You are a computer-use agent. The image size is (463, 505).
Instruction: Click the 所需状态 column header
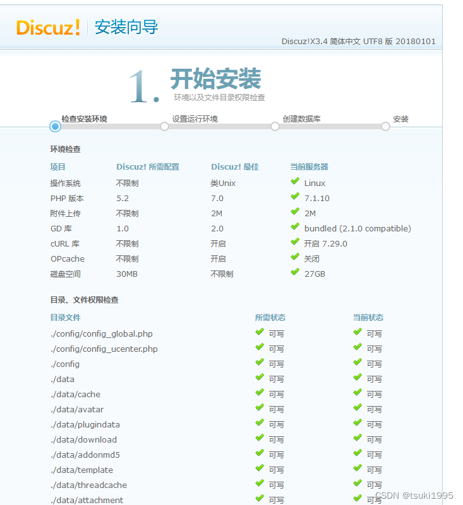pos(270,318)
